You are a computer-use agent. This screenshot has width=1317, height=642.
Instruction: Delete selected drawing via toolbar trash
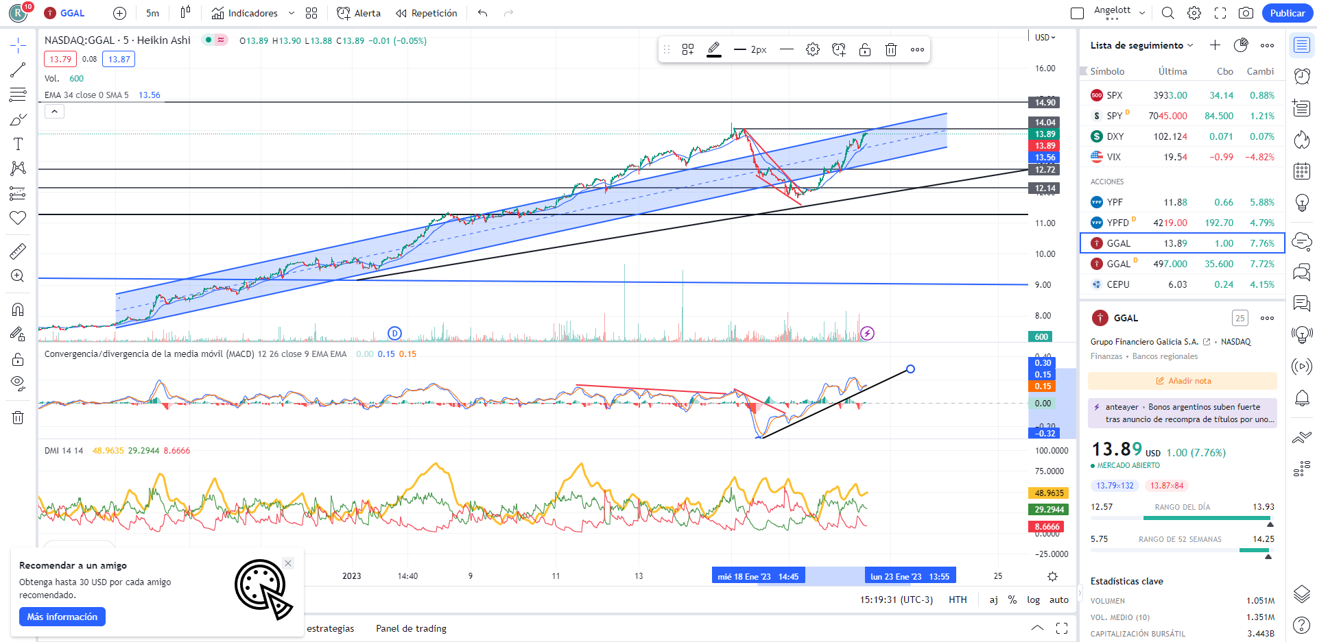[891, 49]
